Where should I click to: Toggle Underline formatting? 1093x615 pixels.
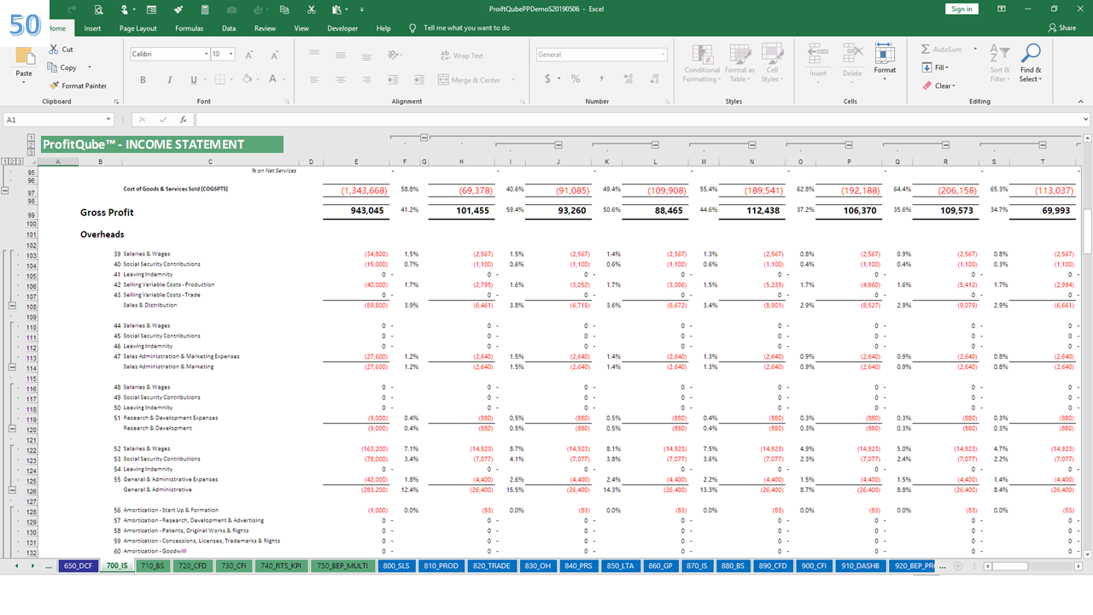point(194,79)
